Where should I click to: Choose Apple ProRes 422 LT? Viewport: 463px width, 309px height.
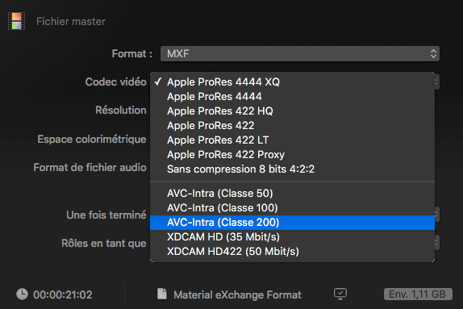[292, 140]
